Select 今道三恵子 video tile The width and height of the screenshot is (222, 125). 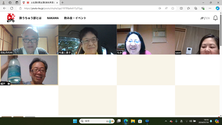point(87,39)
